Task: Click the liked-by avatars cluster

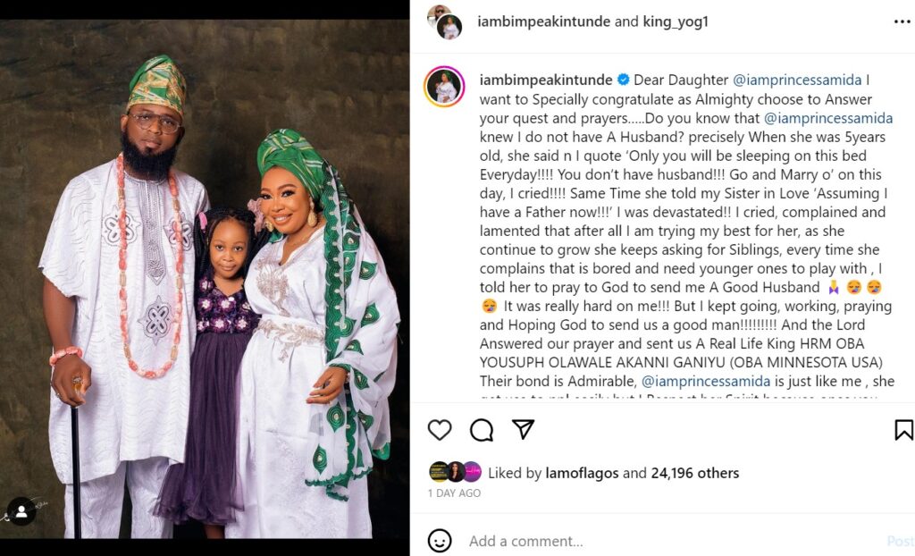Action: (456, 472)
